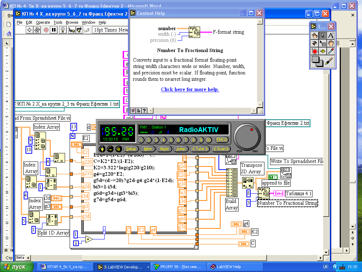362x272 pixels.
Task: Select radio preset station 8
Action: point(193,140)
